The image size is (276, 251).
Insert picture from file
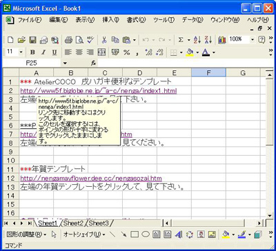(x=212, y=234)
